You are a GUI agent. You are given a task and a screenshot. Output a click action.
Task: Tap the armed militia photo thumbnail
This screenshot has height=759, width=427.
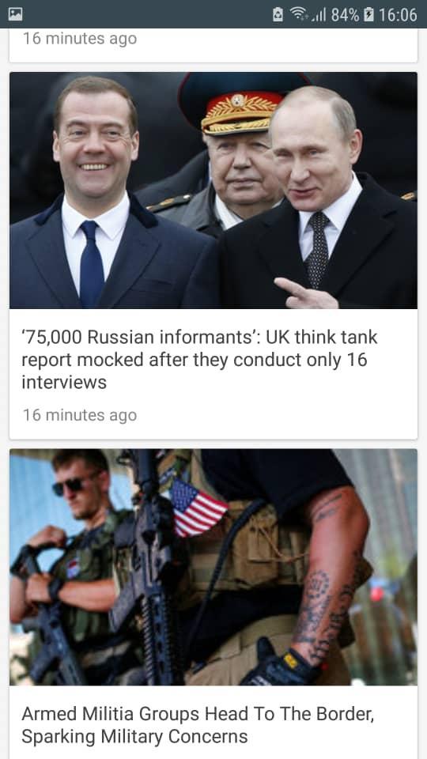(x=213, y=567)
